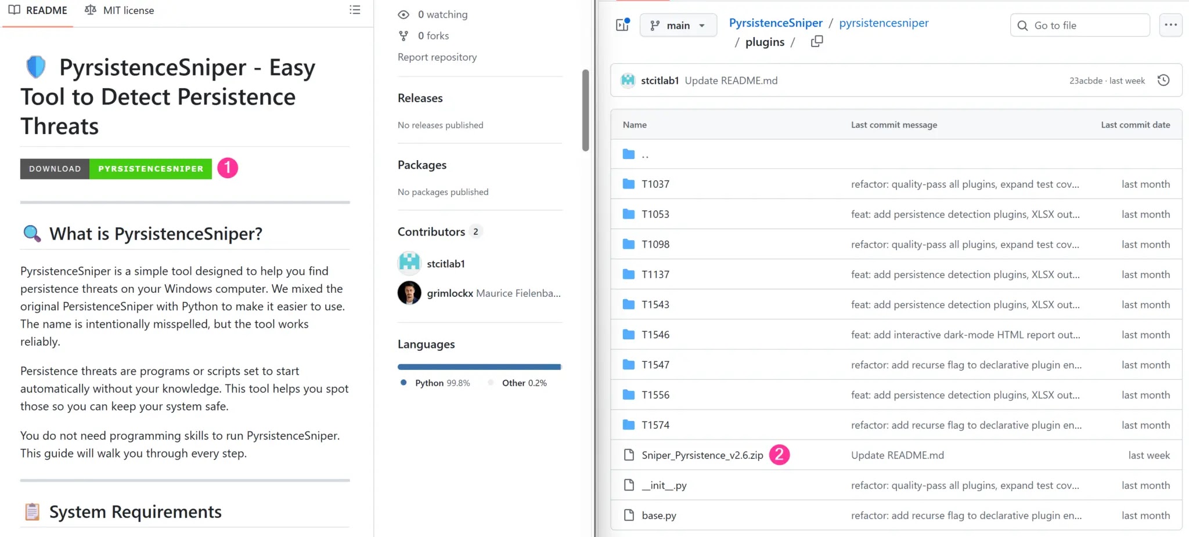This screenshot has width=1189, height=537.
Task: Click the Name column header
Action: (x=635, y=125)
